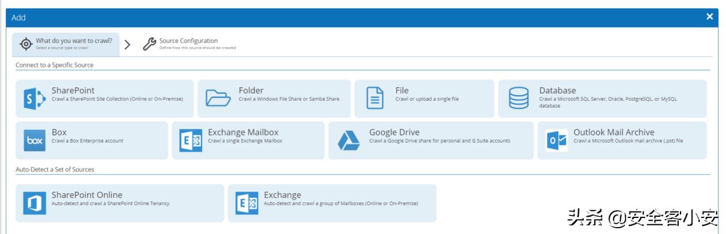The image size is (726, 234).
Task: Click 'Crawl a single Exchange Mailbox' text
Action: [245, 141]
